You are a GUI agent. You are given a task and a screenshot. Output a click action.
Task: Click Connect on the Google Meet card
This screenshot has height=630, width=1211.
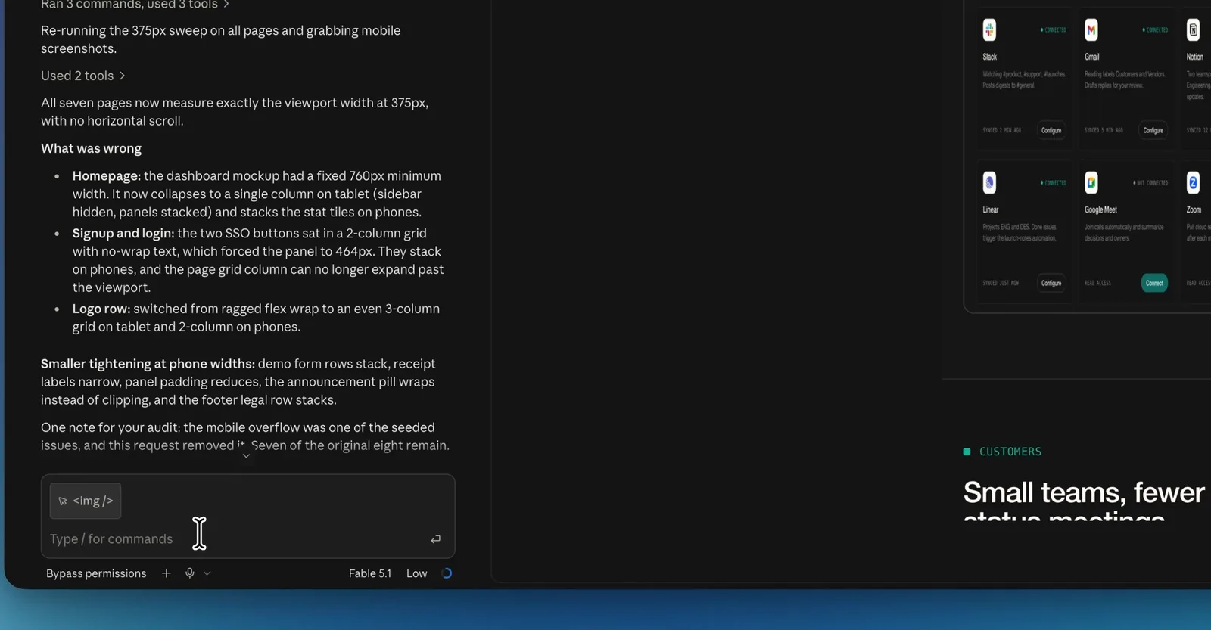click(x=1154, y=283)
